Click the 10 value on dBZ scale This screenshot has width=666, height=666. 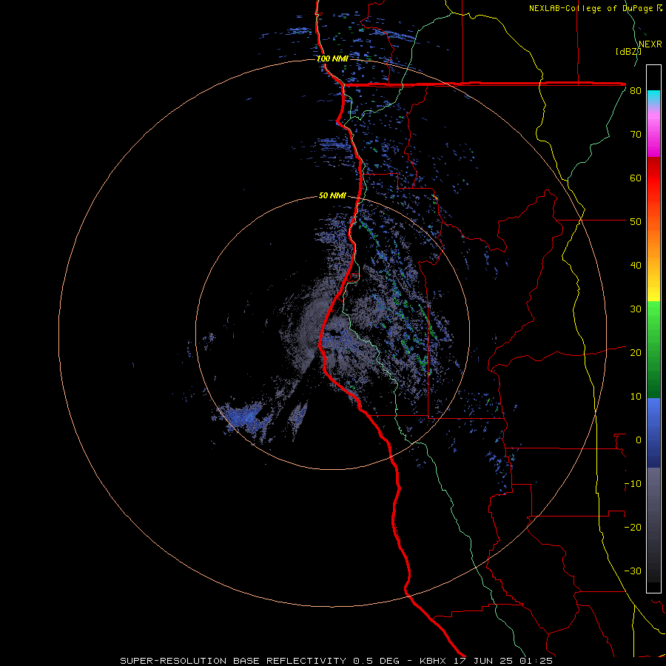(x=636, y=397)
